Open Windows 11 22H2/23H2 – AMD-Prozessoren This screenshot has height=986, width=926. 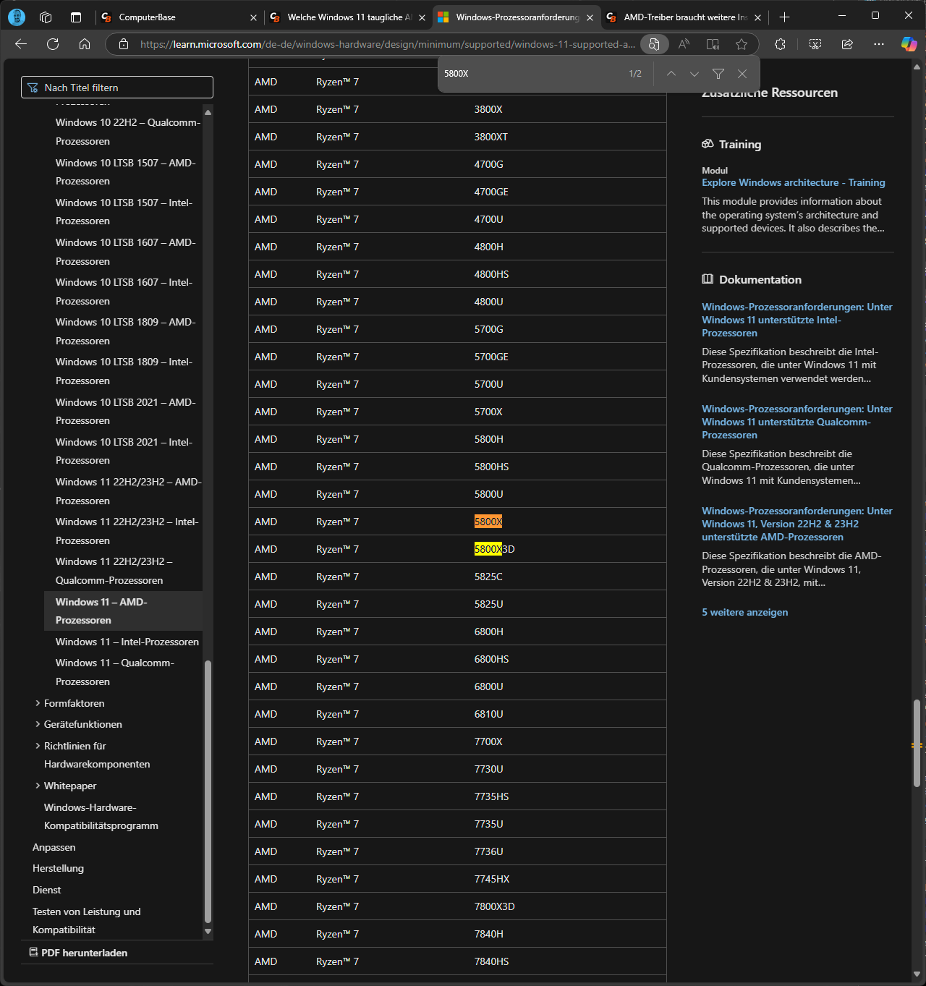tap(128, 491)
